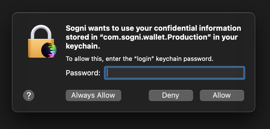Focus the Password input field
Viewport: 270px width, 129px height.
(x=175, y=73)
